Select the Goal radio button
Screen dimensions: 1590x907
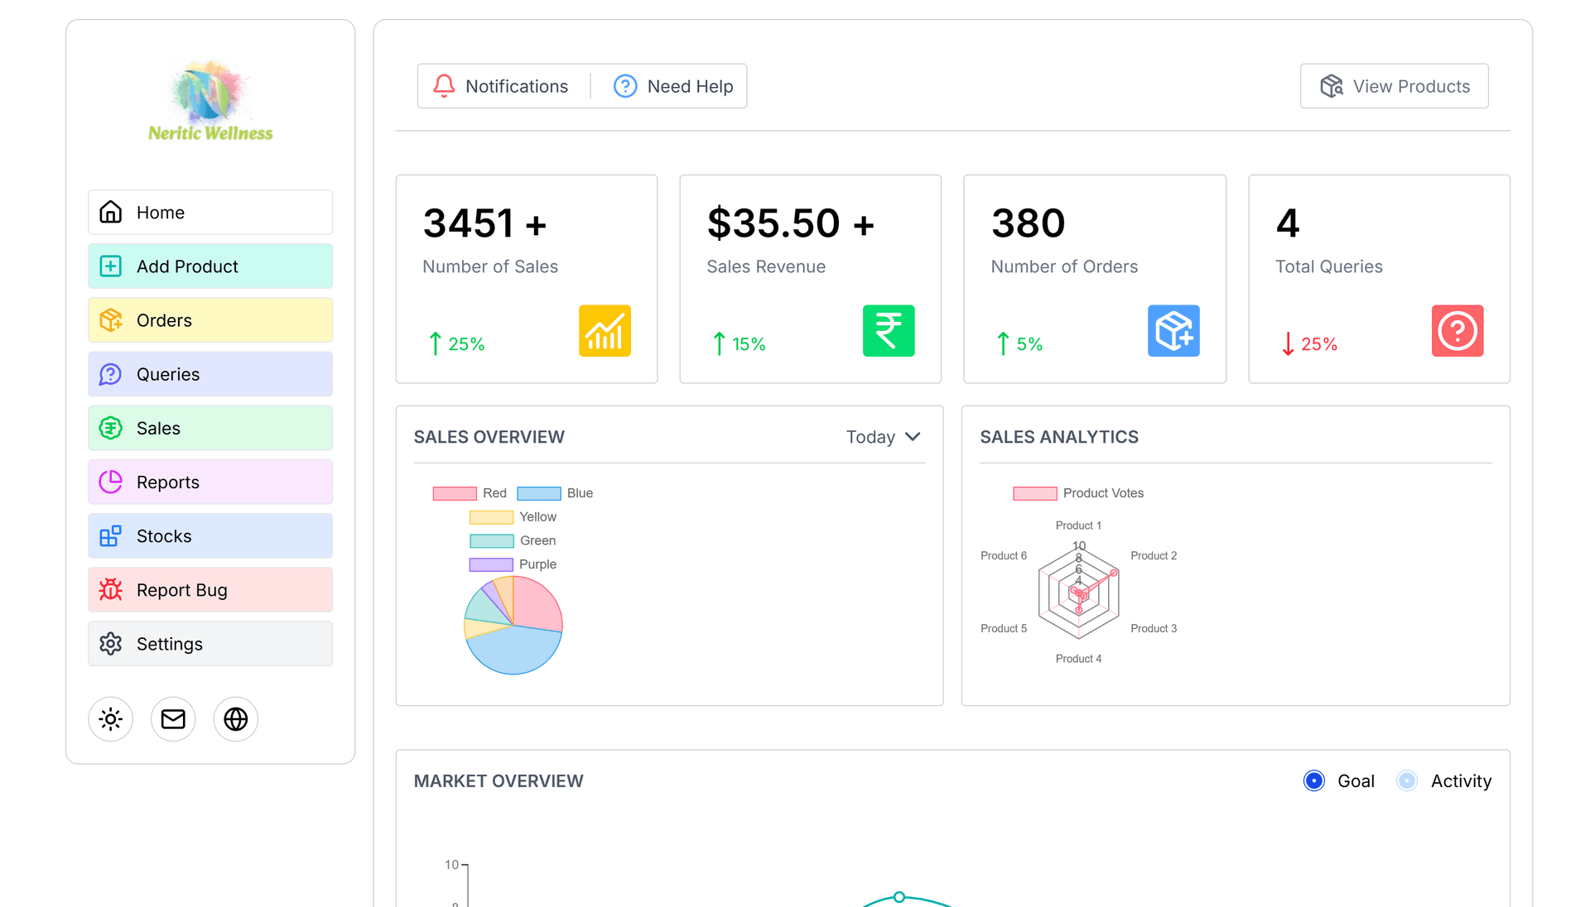tap(1314, 781)
